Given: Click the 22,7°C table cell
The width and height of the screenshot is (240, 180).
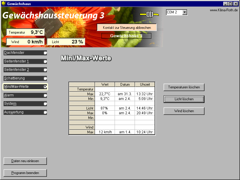Looking at the screenshot, I should coord(105,94).
